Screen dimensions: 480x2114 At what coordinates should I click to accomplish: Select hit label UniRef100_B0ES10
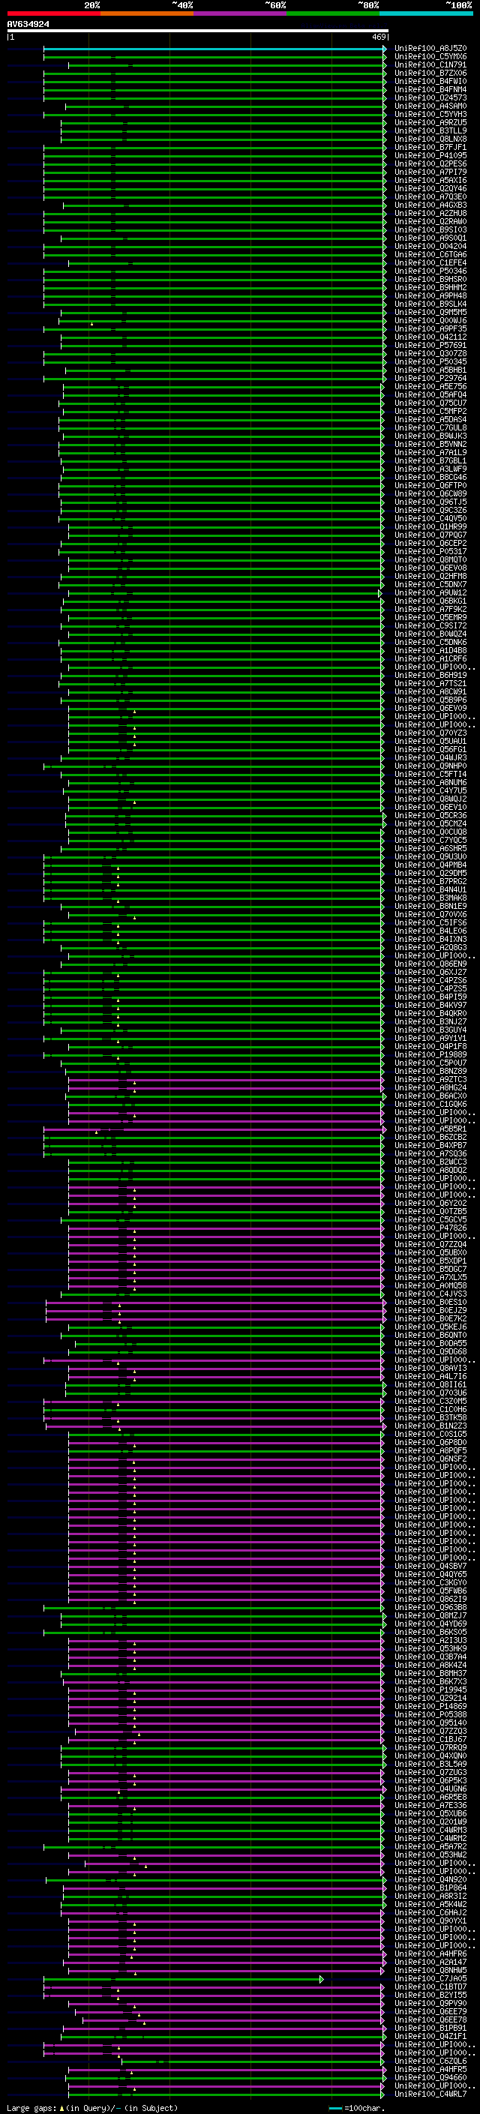[x=430, y=1302]
